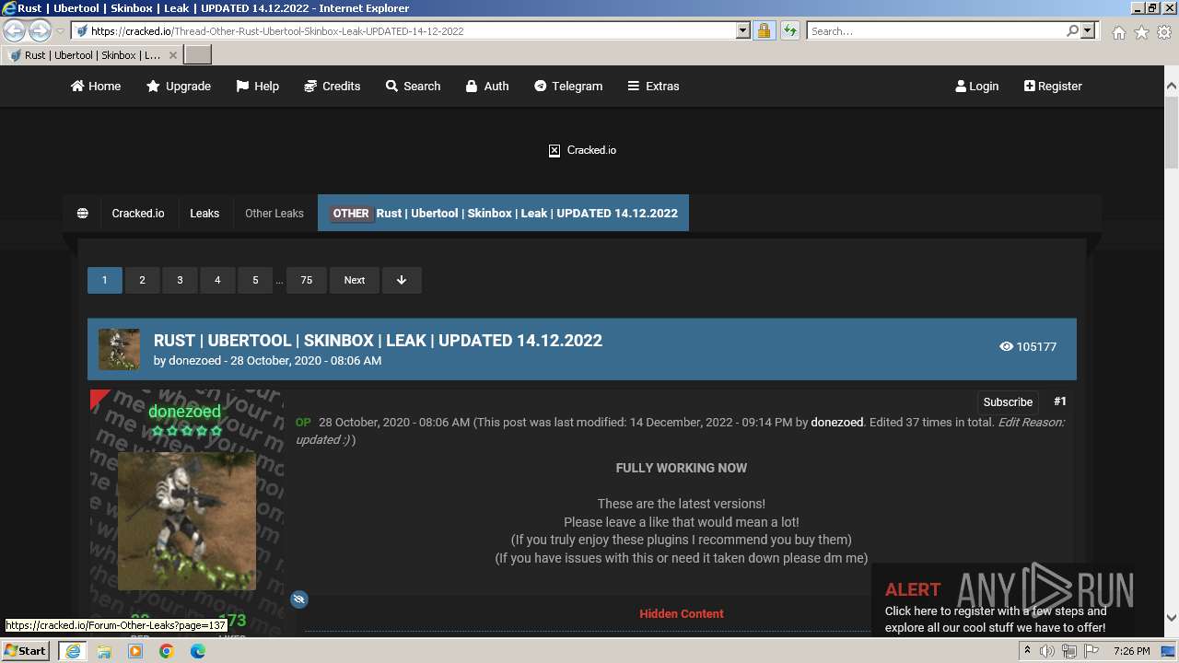This screenshot has height=663, width=1179.
Task: Click the small author avatar in thread header
Action: (120, 349)
